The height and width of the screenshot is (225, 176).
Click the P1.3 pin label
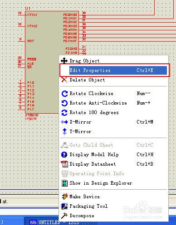[31, 94]
